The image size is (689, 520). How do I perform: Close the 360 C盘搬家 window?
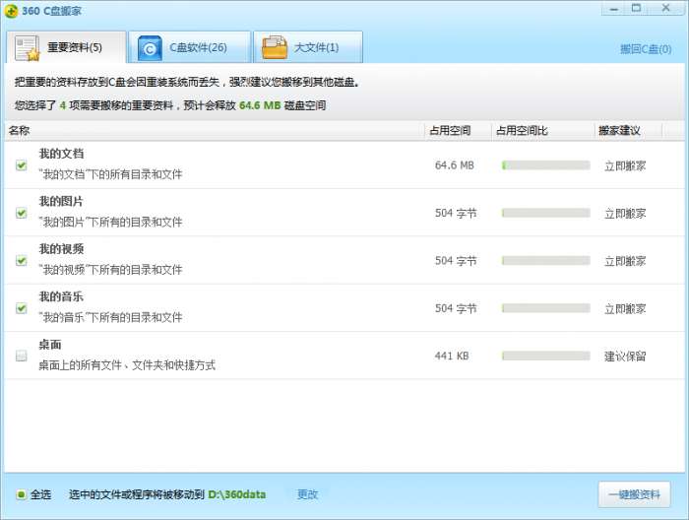(x=665, y=8)
